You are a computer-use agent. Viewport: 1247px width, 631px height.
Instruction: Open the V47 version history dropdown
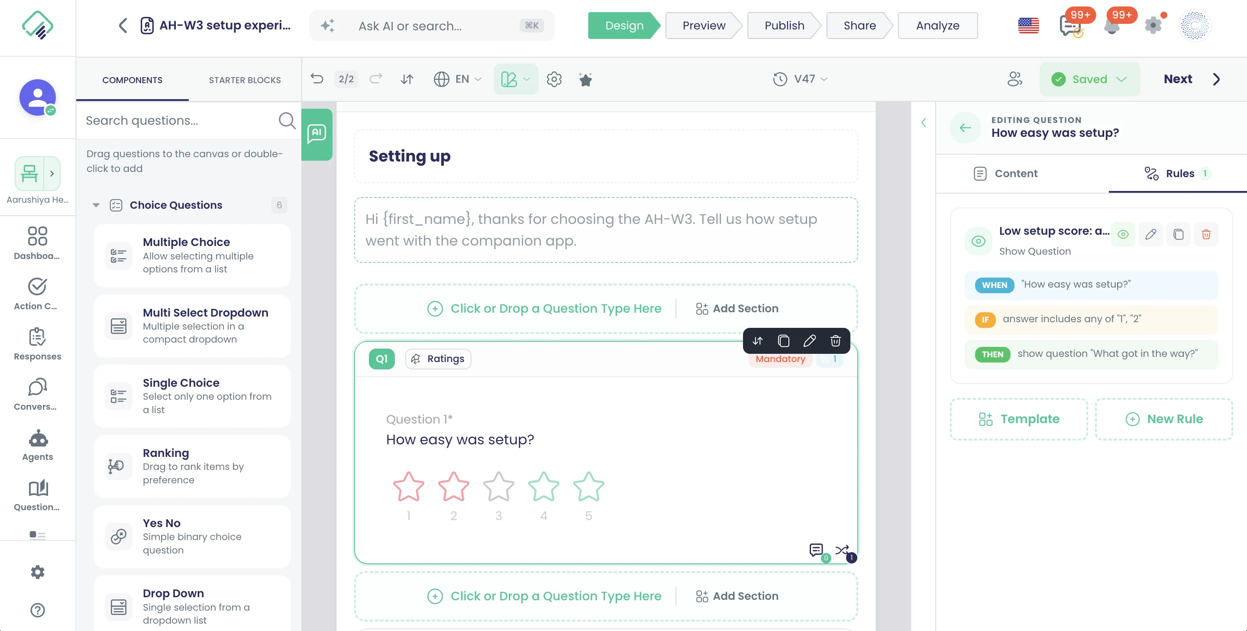[800, 79]
